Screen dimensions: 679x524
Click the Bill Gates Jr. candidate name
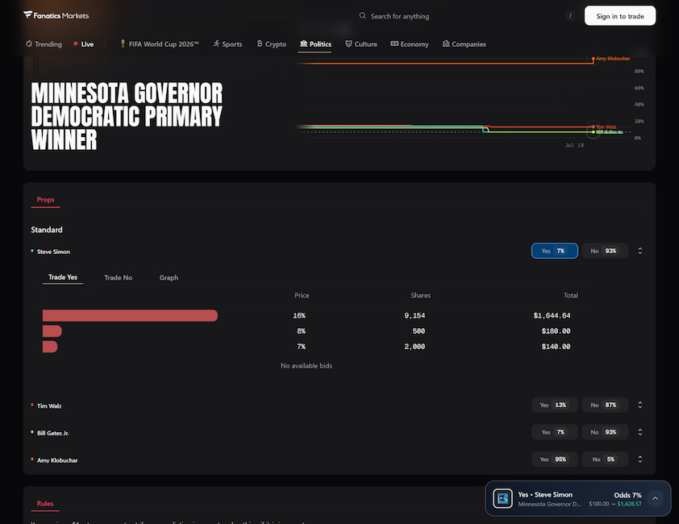pos(53,433)
